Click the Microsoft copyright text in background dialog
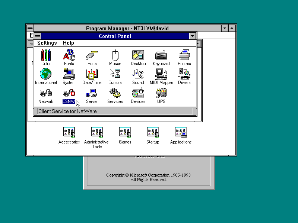This screenshot has height=223, width=298. click(149, 177)
